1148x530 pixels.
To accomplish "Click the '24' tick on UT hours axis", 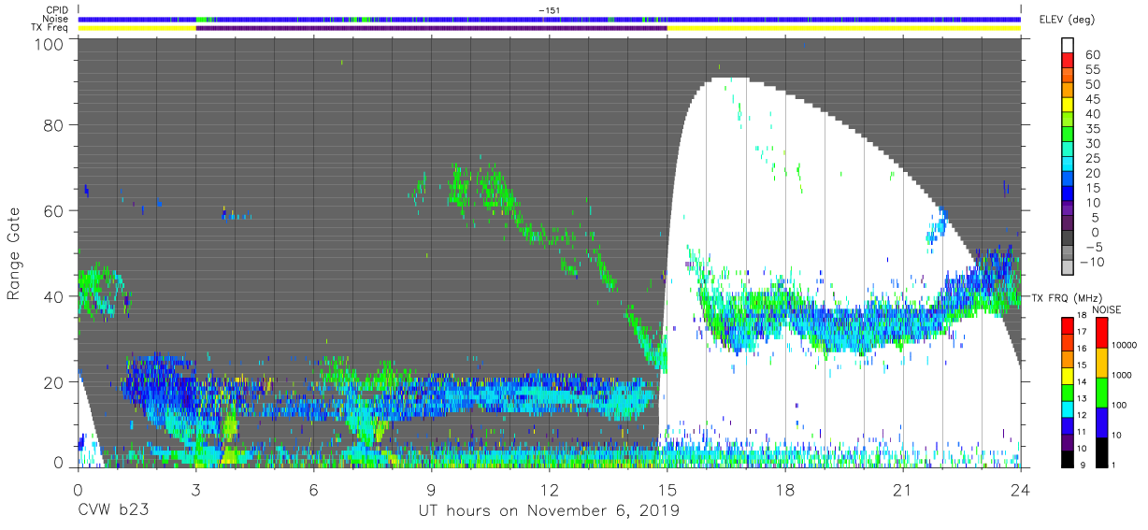I will coord(1020,490).
